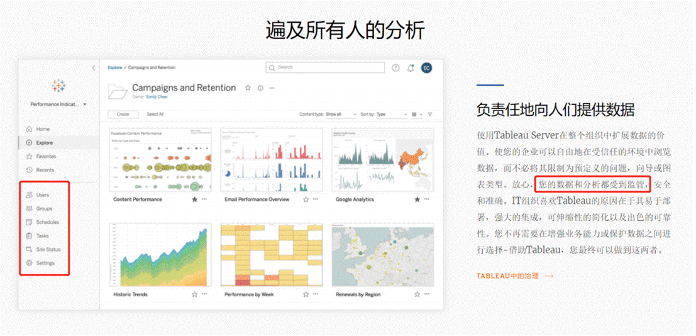This screenshot has width=696, height=336.
Task: Click the heading 负责任地向人们提供数据
Action: (x=555, y=109)
